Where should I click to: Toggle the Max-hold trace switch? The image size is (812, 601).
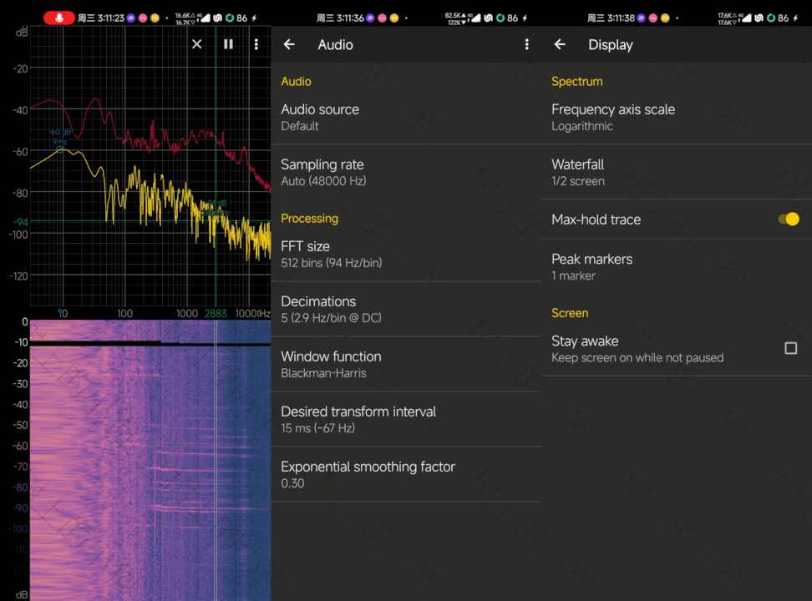click(789, 220)
